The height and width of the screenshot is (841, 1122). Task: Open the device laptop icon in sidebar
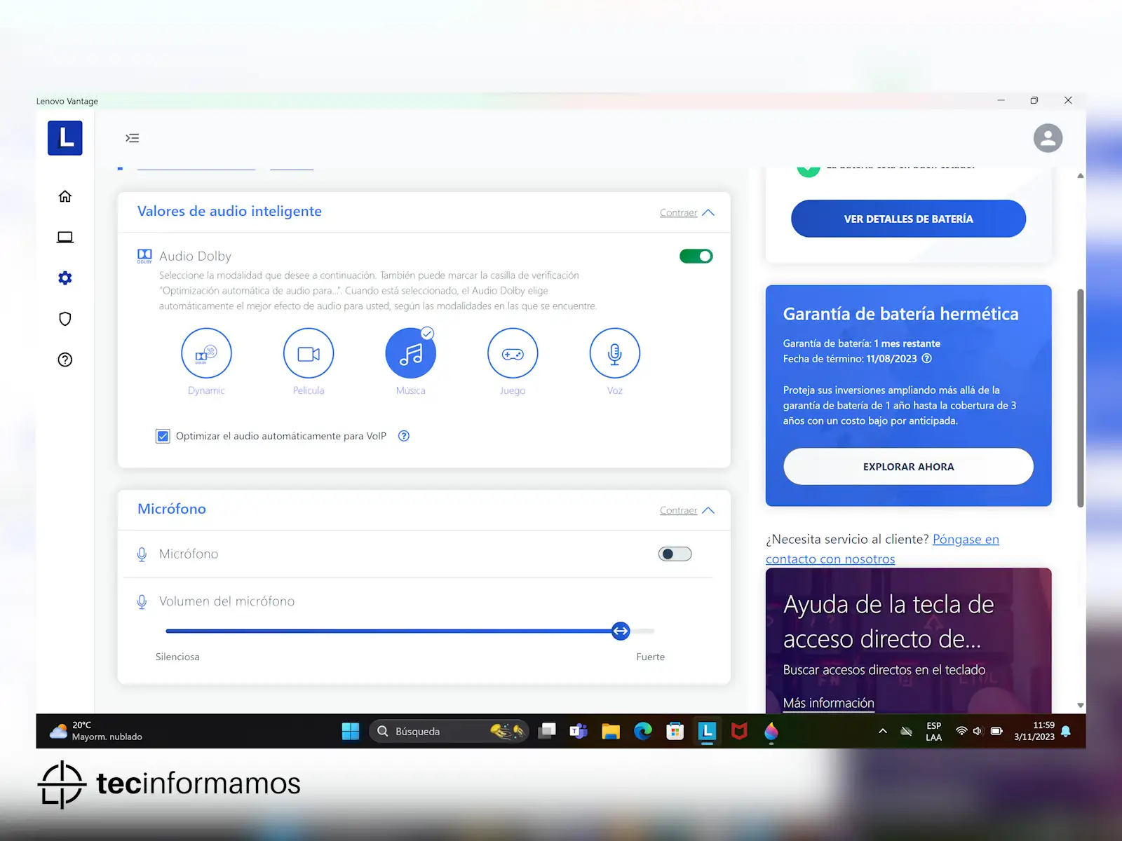point(65,237)
